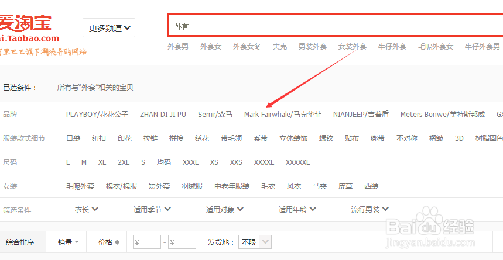
Task: Choose women's category 短外套
Action: tap(159, 186)
